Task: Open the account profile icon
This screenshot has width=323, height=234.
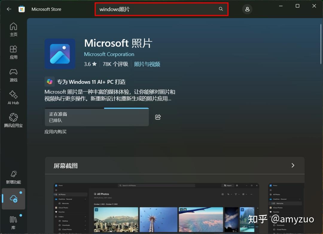Action: click(x=247, y=9)
